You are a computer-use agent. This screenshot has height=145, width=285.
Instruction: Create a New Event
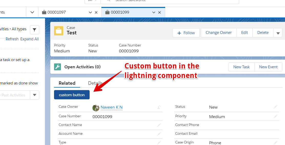coord(268,67)
